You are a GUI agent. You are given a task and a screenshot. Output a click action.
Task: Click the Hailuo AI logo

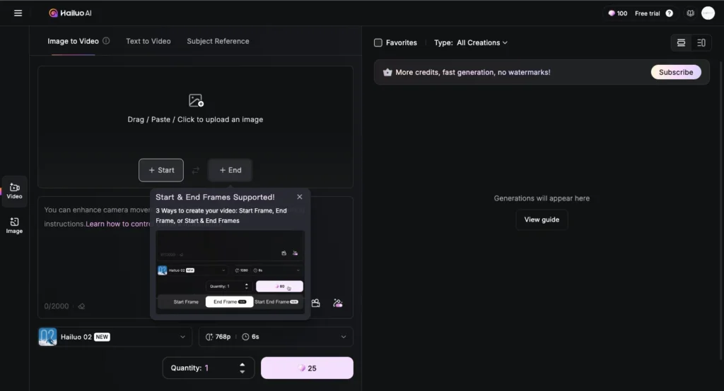pyautogui.click(x=70, y=13)
